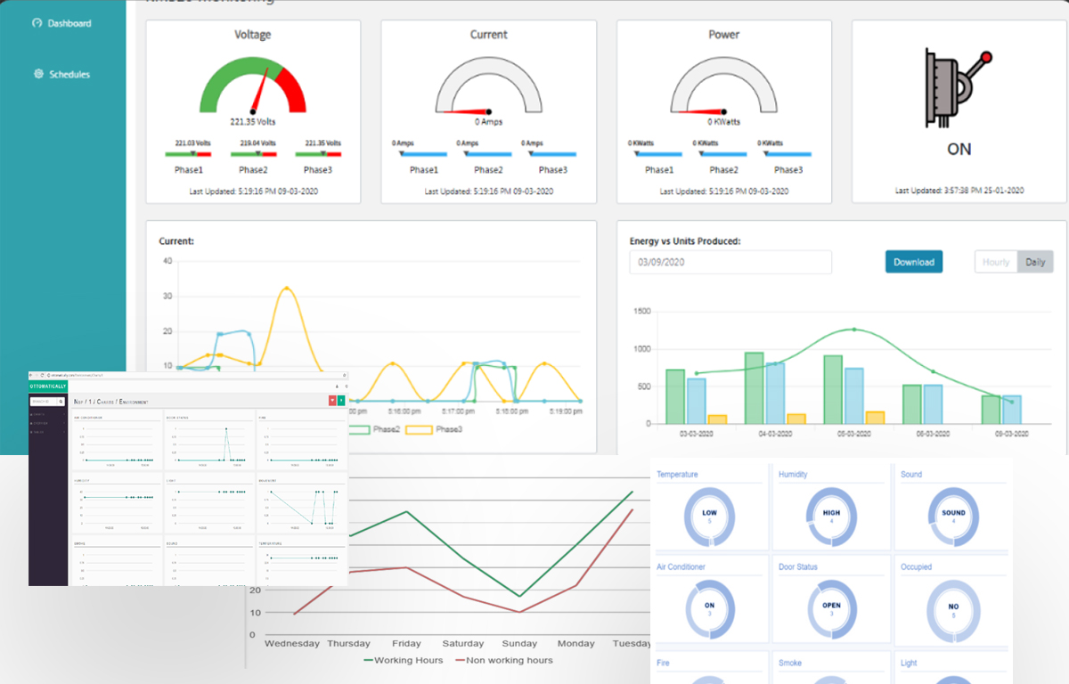Click the Power gauge dial
1069x684 pixels.
pos(723,87)
